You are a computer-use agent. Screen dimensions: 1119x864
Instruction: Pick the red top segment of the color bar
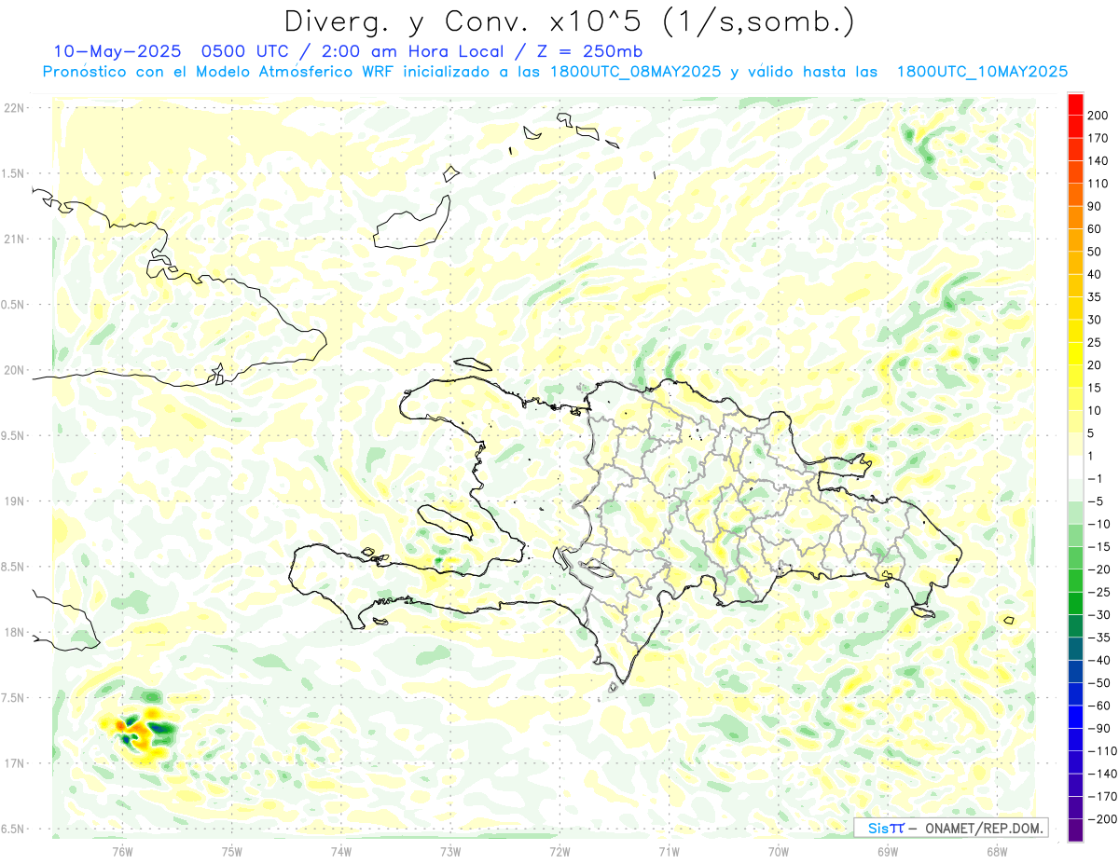pos(1075,104)
